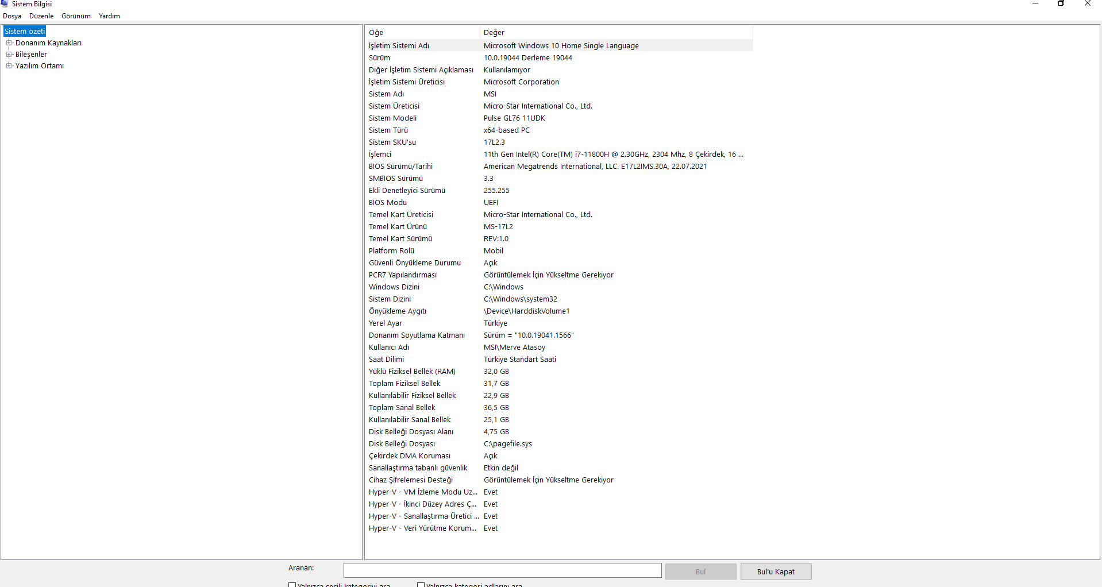Open the Görünüm menu
1102x587 pixels.
(76, 16)
